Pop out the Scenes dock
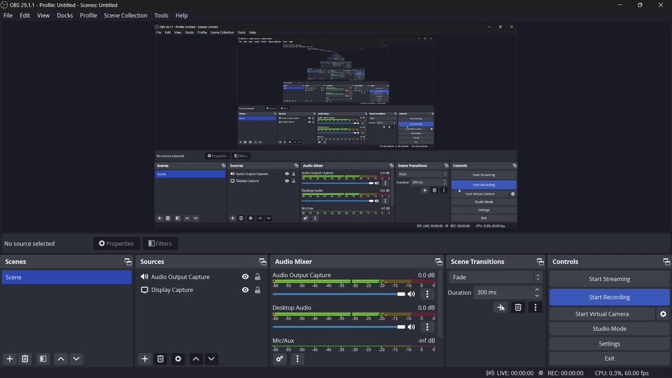 (128, 262)
